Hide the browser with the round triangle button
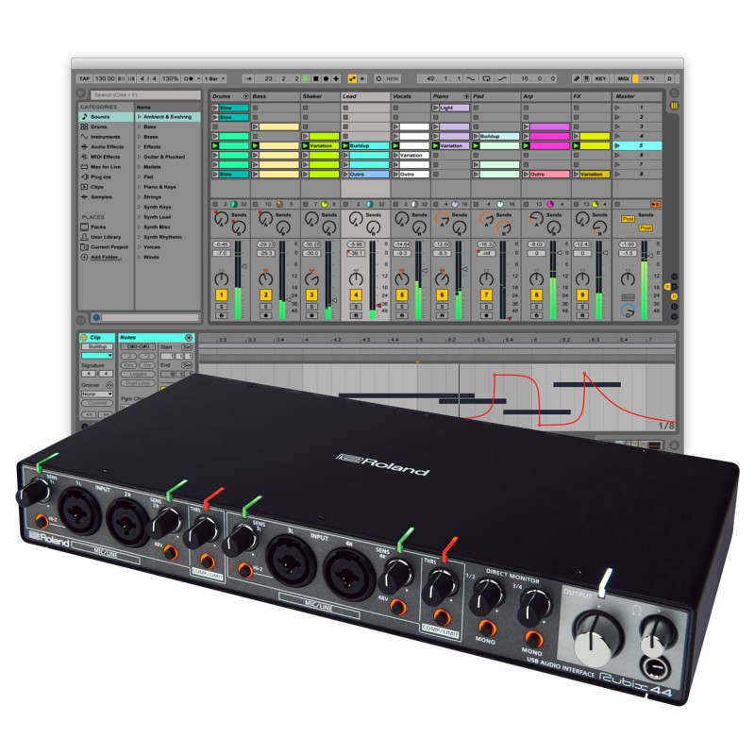Viewport: 755px width, 755px height. click(x=81, y=93)
